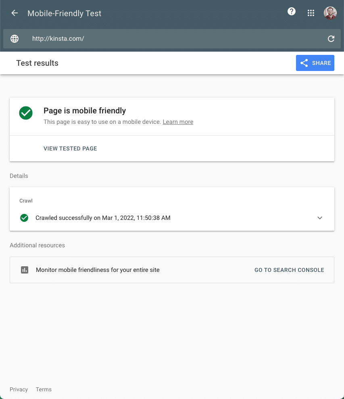Click the back arrow icon
The width and height of the screenshot is (344, 399).
point(15,13)
